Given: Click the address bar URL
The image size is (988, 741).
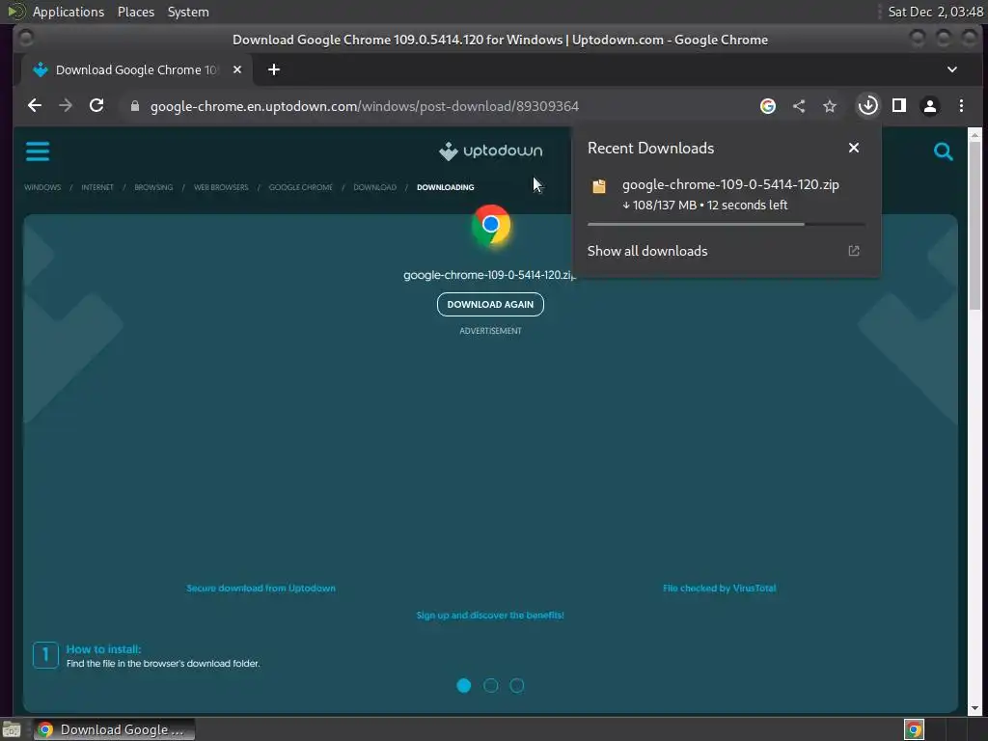Looking at the screenshot, I should (364, 106).
